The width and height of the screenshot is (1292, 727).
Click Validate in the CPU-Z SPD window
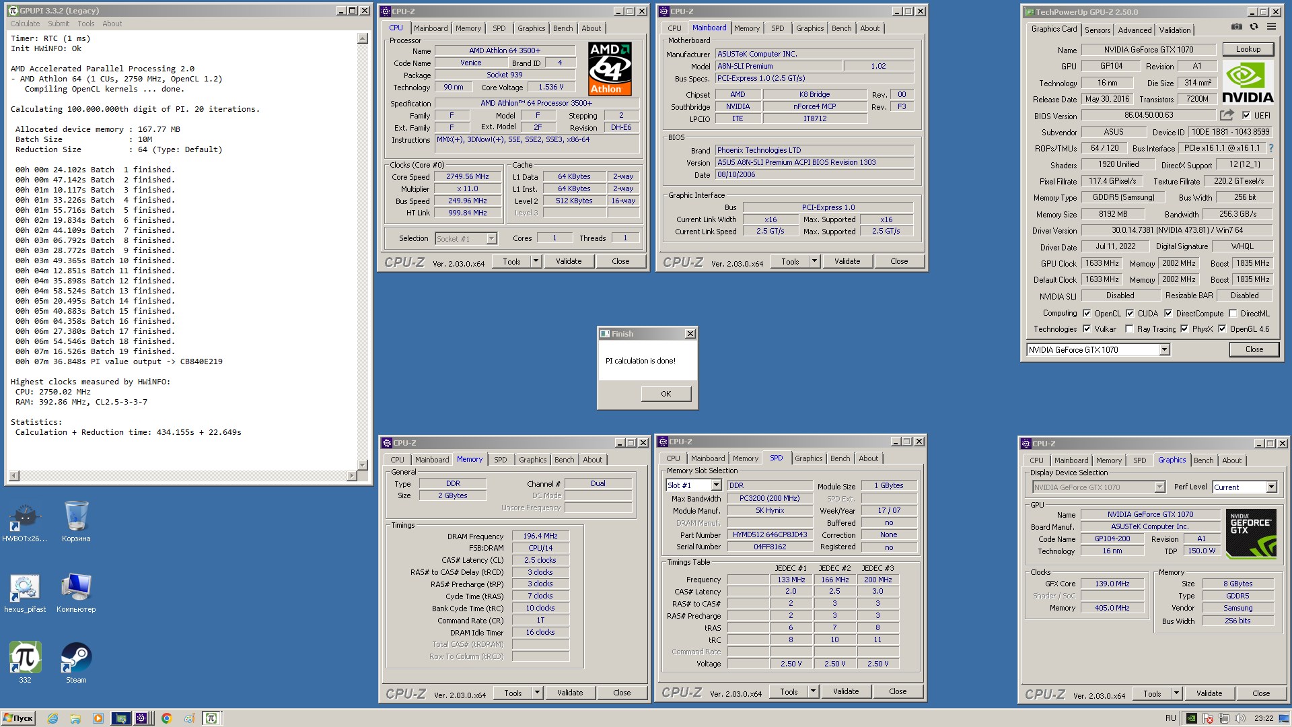point(846,691)
